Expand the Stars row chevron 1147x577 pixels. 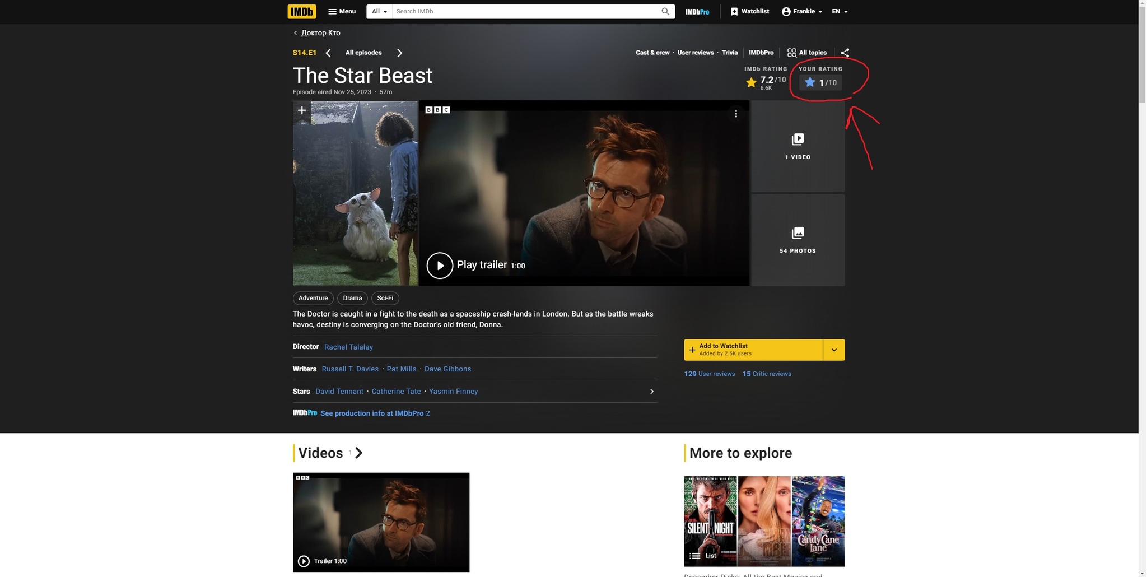point(651,392)
